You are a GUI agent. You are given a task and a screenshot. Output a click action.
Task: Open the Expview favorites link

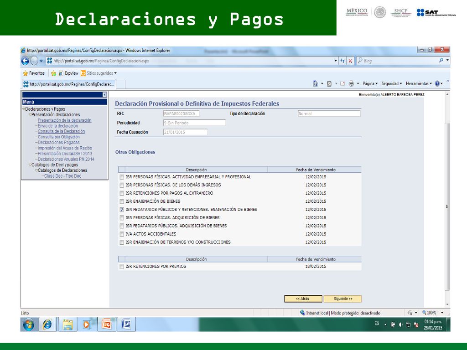click(x=68, y=73)
